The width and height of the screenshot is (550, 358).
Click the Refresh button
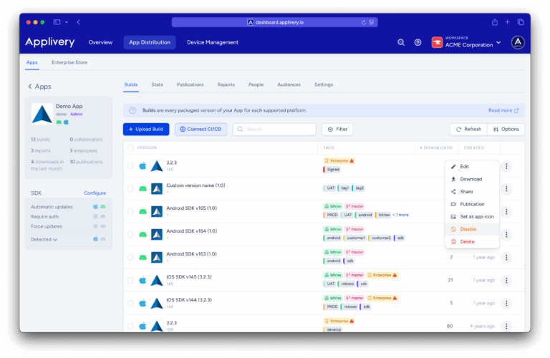click(468, 130)
